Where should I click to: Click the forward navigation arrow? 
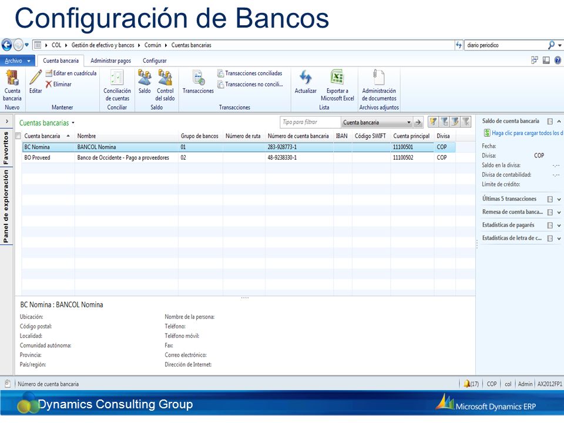(18, 45)
